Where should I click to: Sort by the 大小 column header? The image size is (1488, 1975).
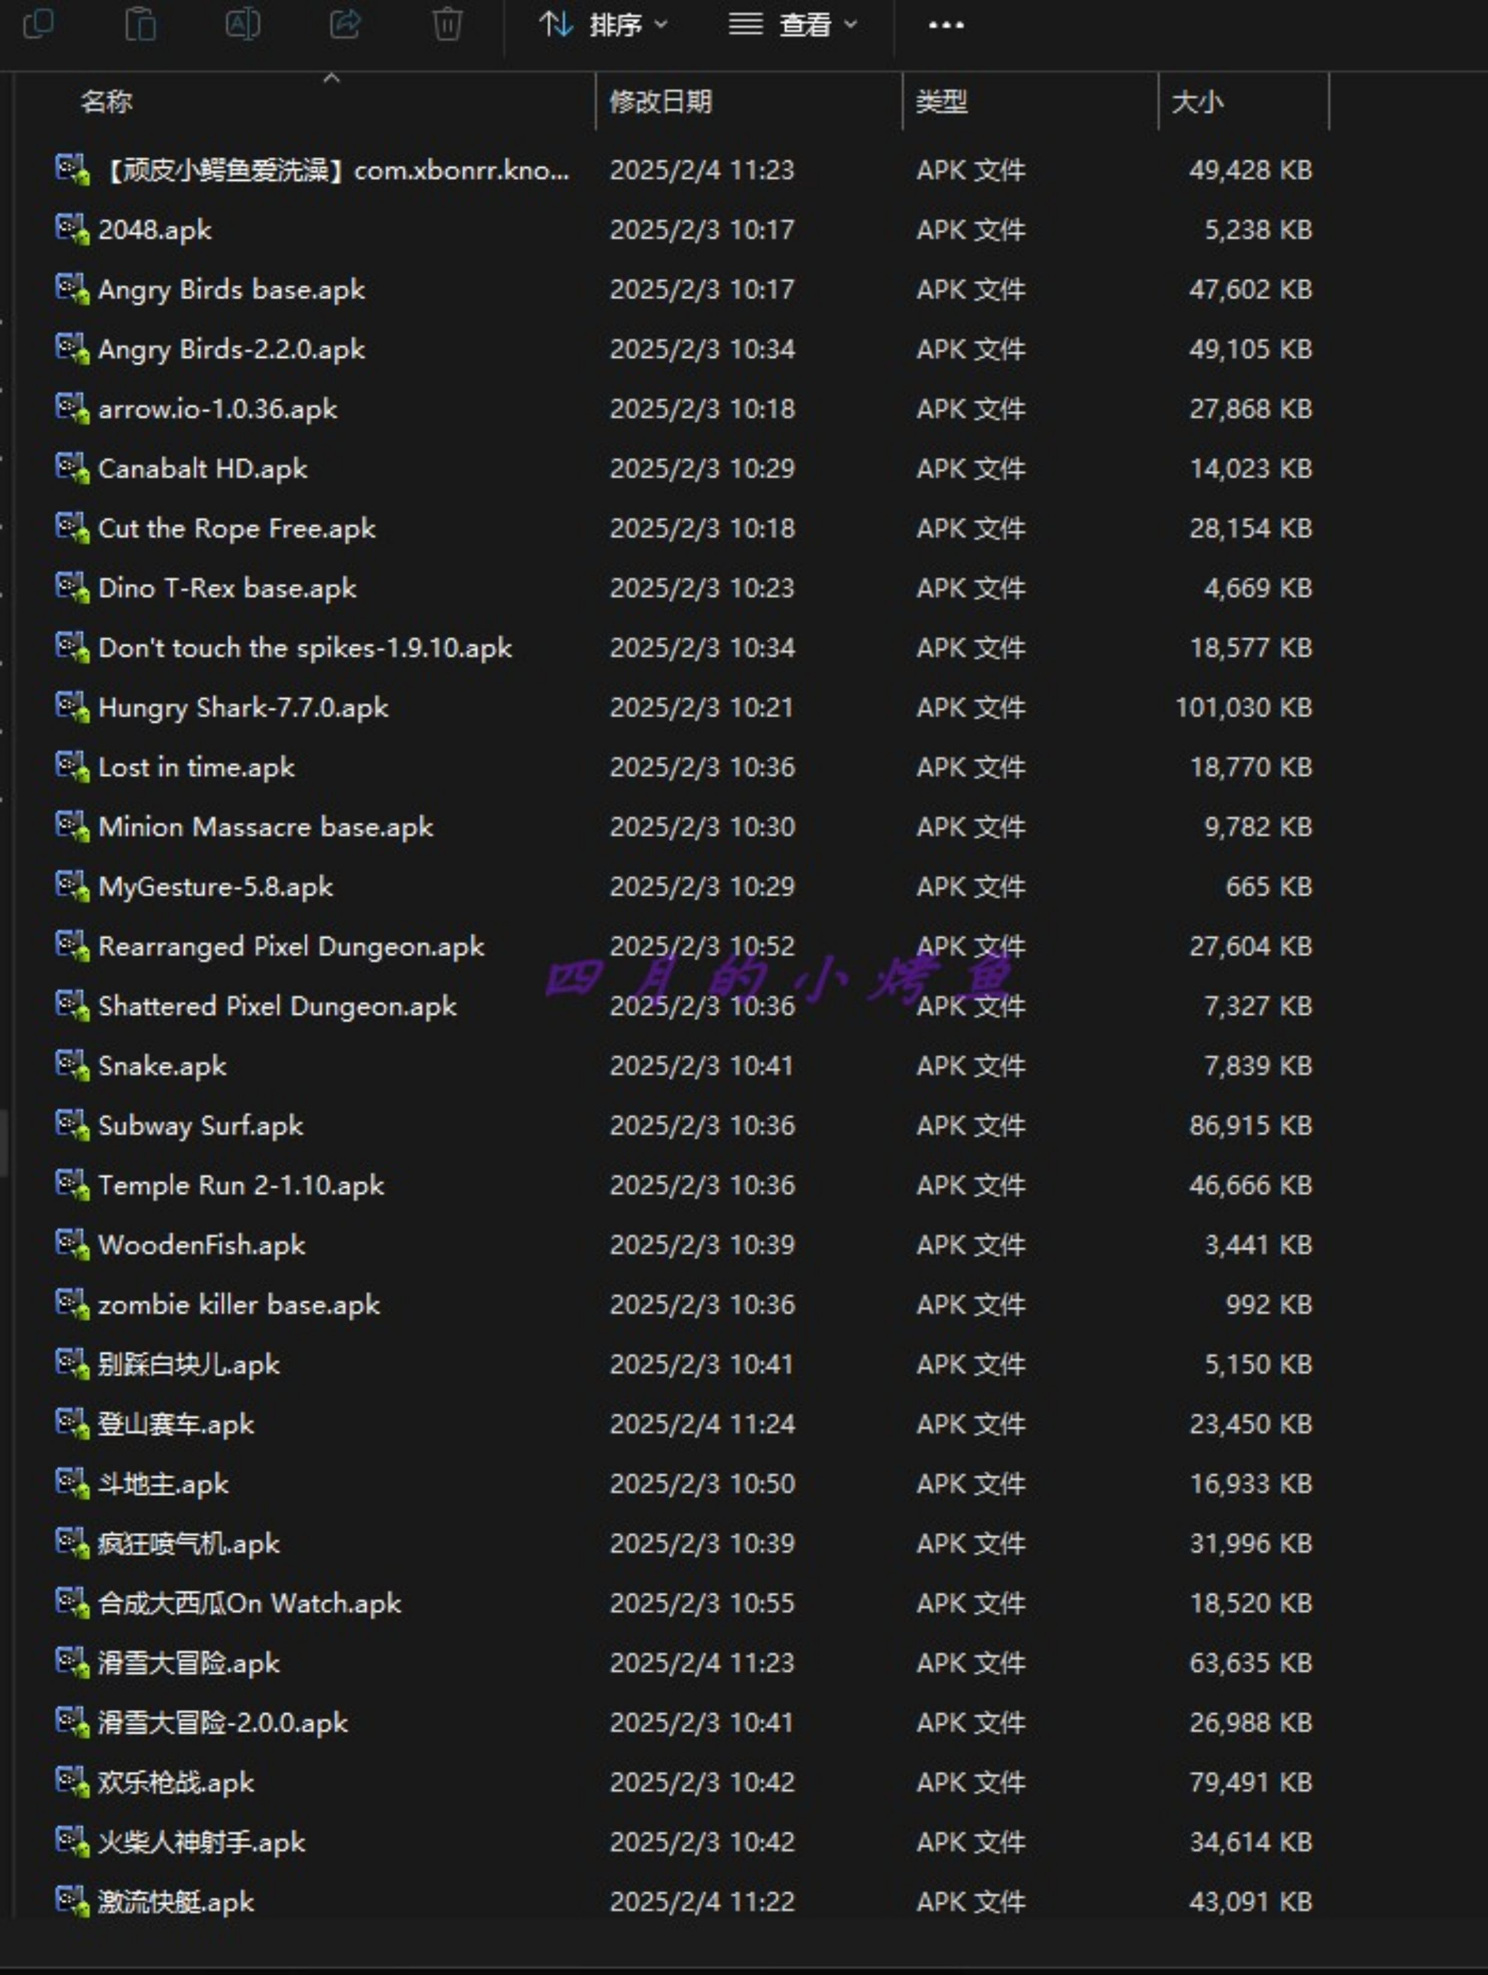click(x=1197, y=102)
